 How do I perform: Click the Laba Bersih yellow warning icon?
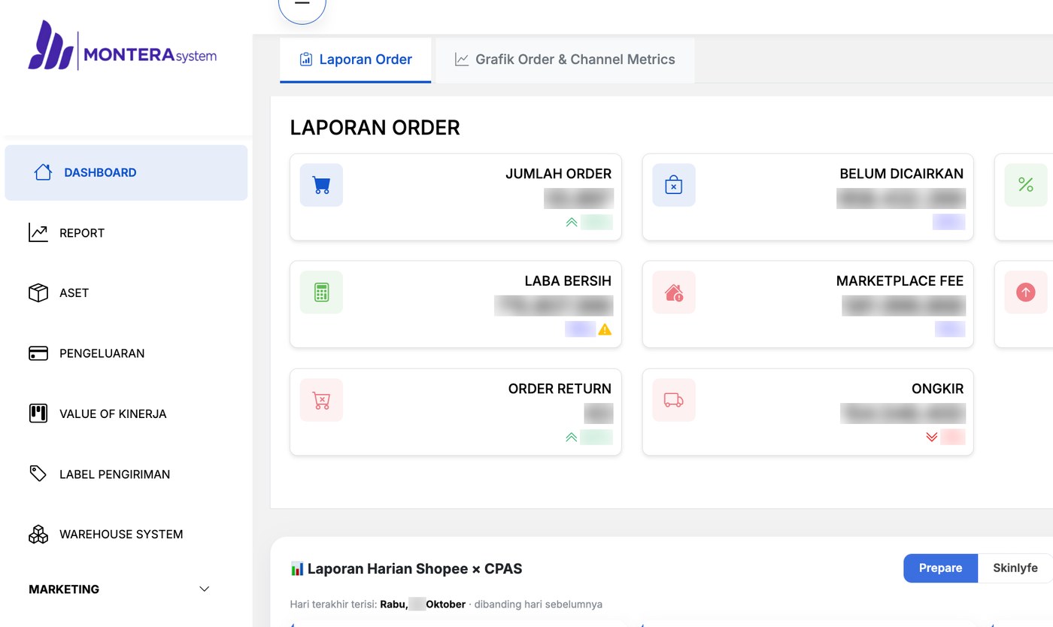[605, 329]
